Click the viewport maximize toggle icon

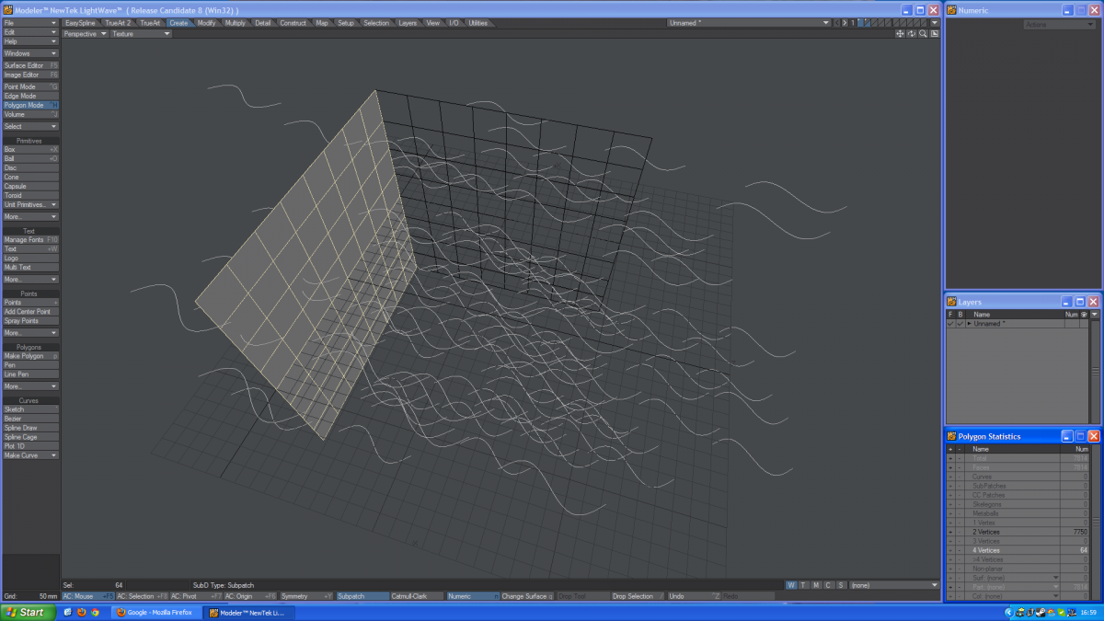coord(934,33)
